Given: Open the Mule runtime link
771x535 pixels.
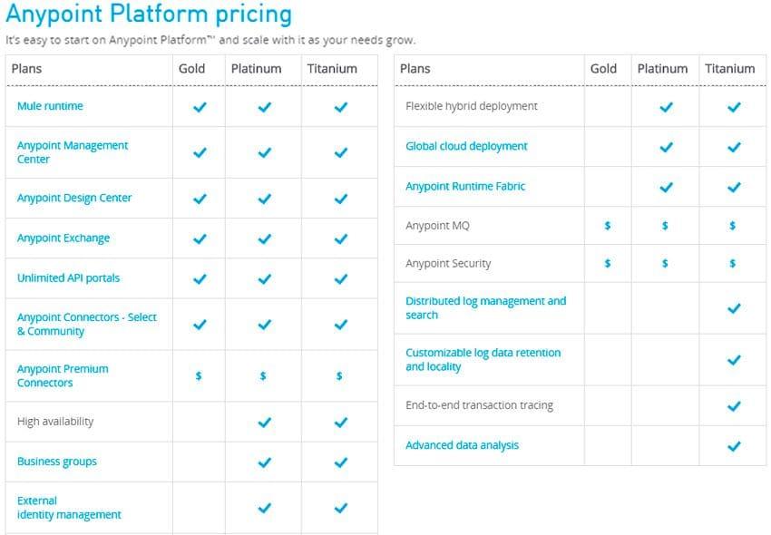Looking at the screenshot, I should tap(50, 106).
